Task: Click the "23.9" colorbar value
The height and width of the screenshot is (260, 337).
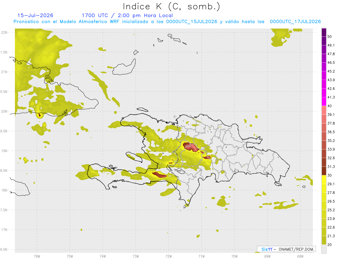Action: pyautogui.click(x=331, y=218)
